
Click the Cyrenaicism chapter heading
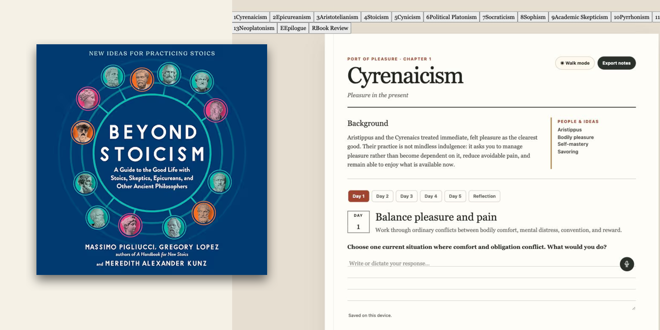(405, 76)
